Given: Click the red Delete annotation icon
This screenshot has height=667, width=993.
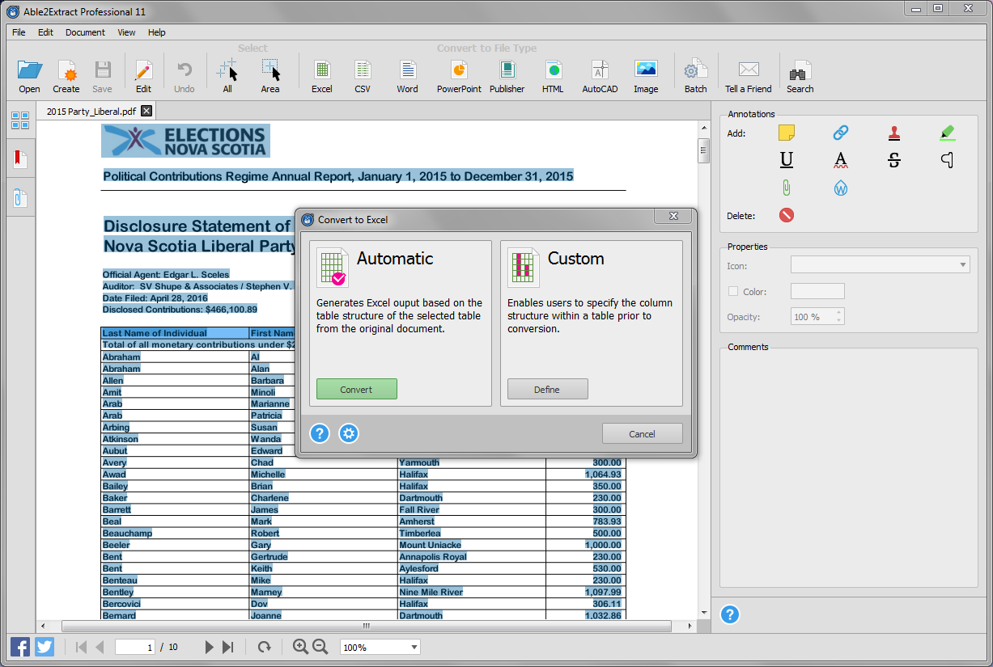Looking at the screenshot, I should point(787,215).
